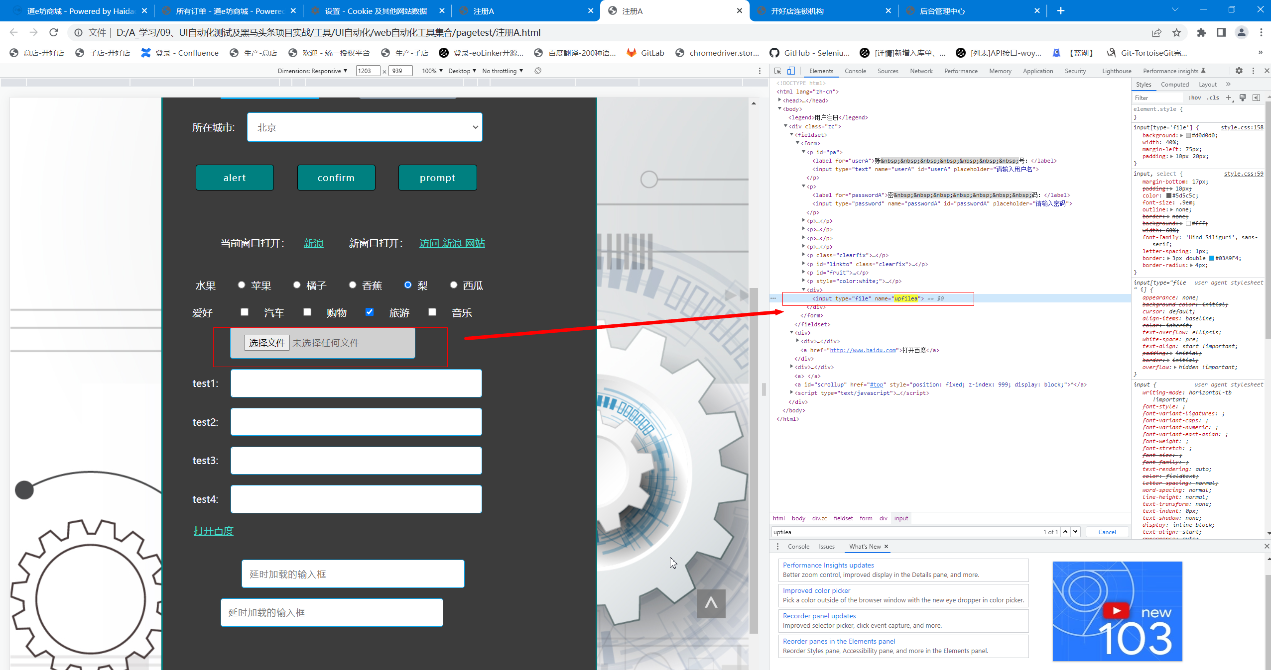
Task: Open DevTools settings gear
Action: tap(1239, 71)
